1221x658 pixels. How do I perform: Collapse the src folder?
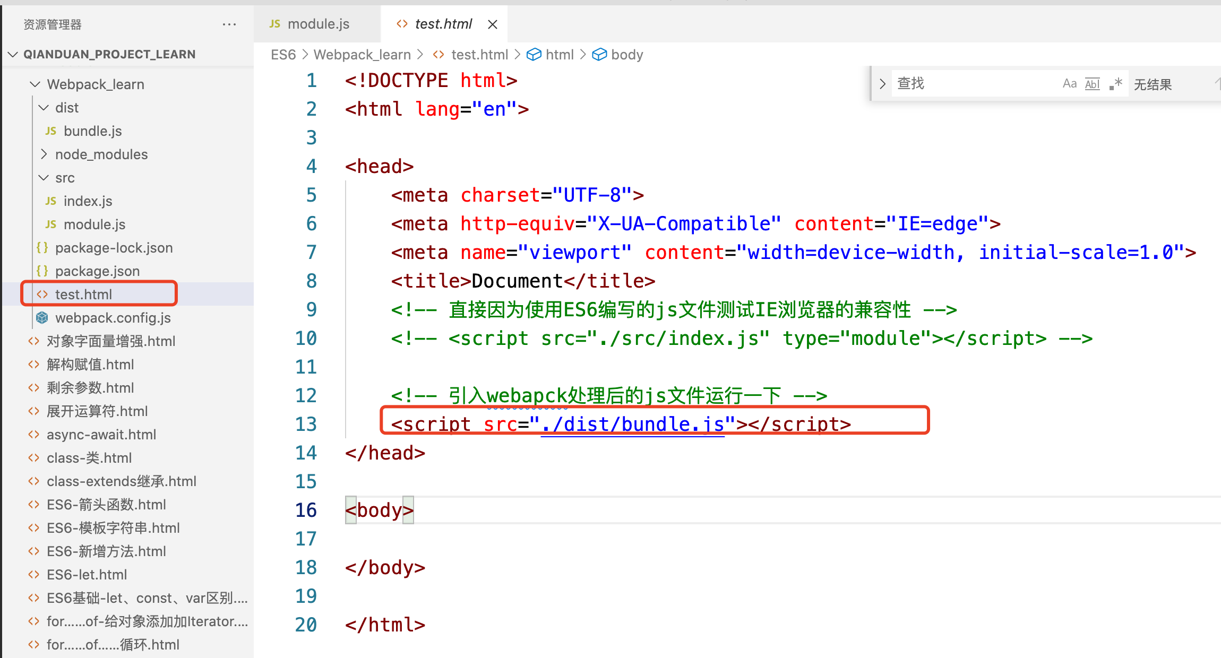coord(44,178)
